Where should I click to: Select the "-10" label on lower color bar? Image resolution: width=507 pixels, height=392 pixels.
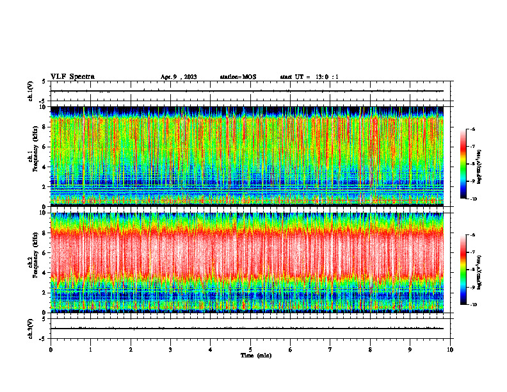[474, 305]
